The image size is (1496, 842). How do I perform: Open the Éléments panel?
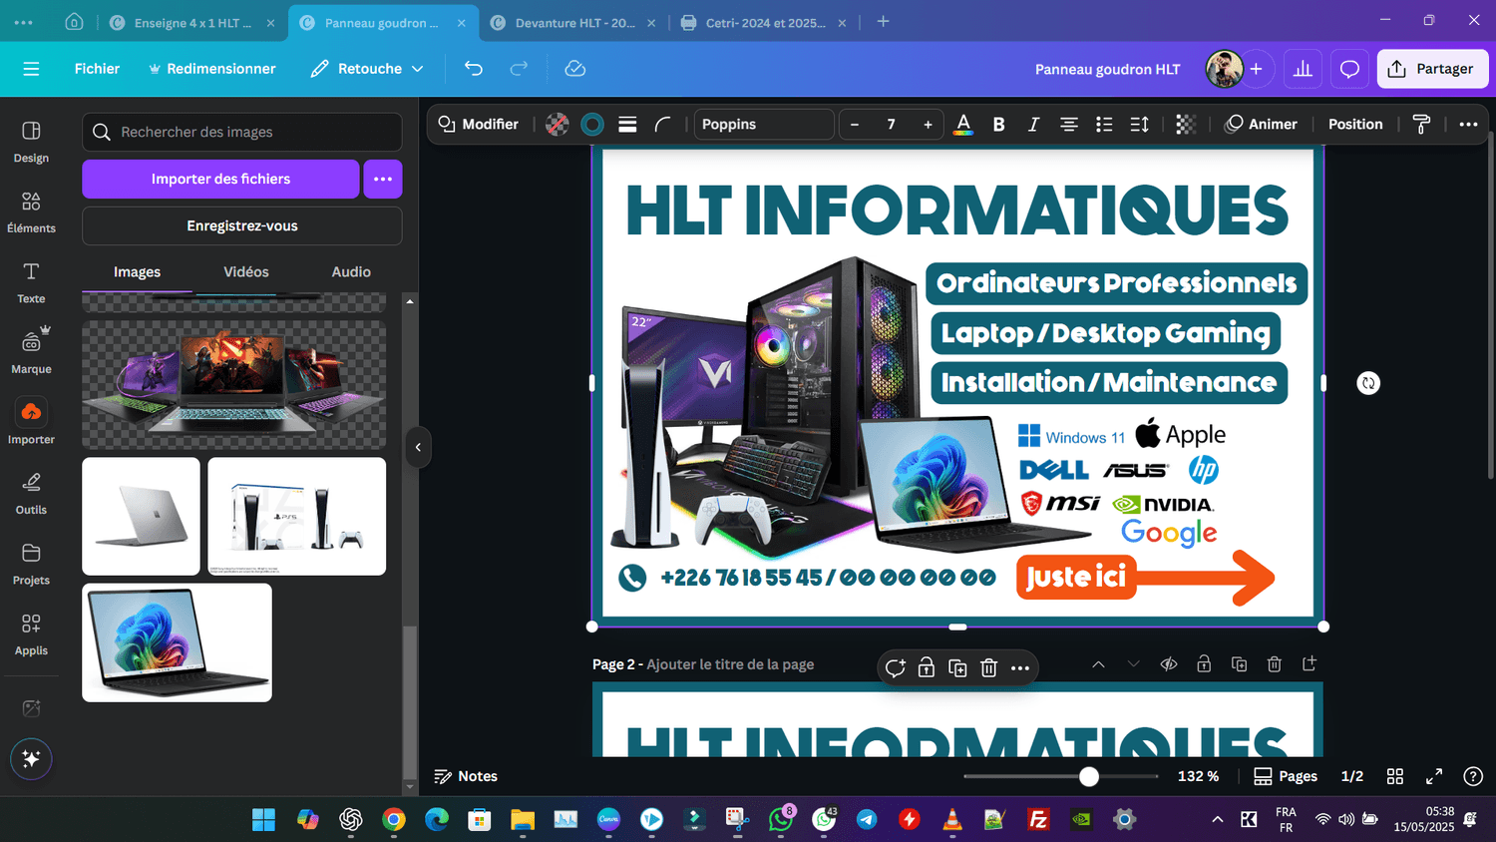coord(31,212)
